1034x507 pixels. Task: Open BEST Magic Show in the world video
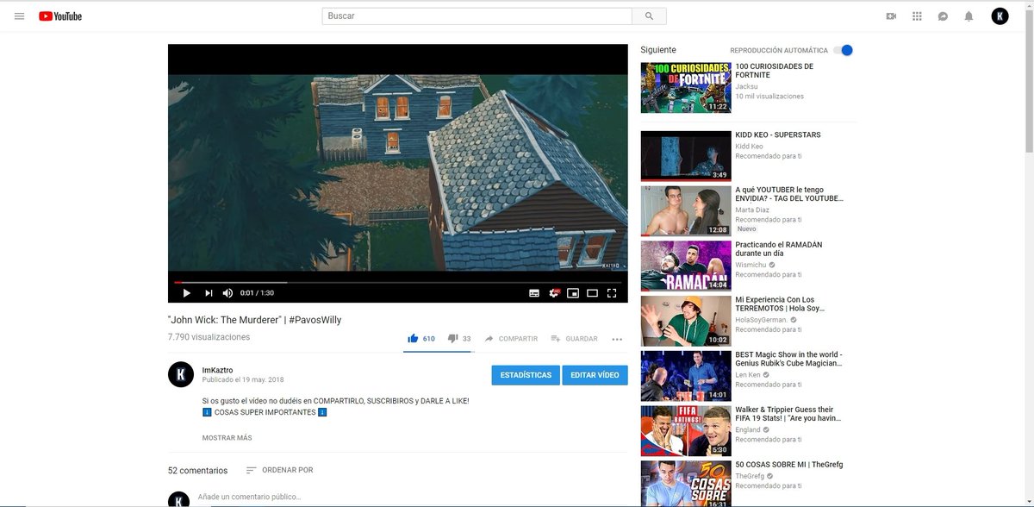click(x=788, y=359)
